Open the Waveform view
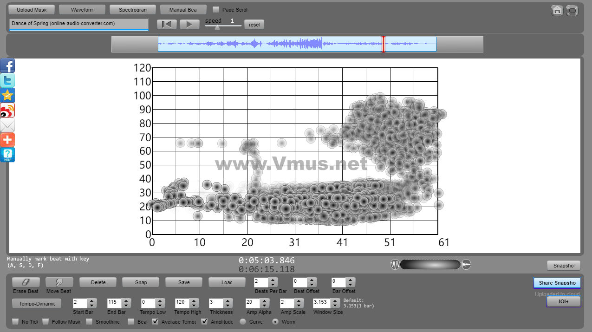This screenshot has width=592, height=332. [x=82, y=10]
